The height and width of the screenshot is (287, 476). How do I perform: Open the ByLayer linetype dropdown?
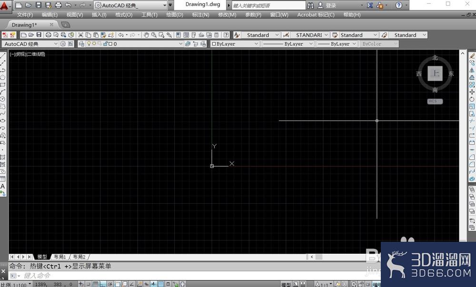(x=288, y=44)
